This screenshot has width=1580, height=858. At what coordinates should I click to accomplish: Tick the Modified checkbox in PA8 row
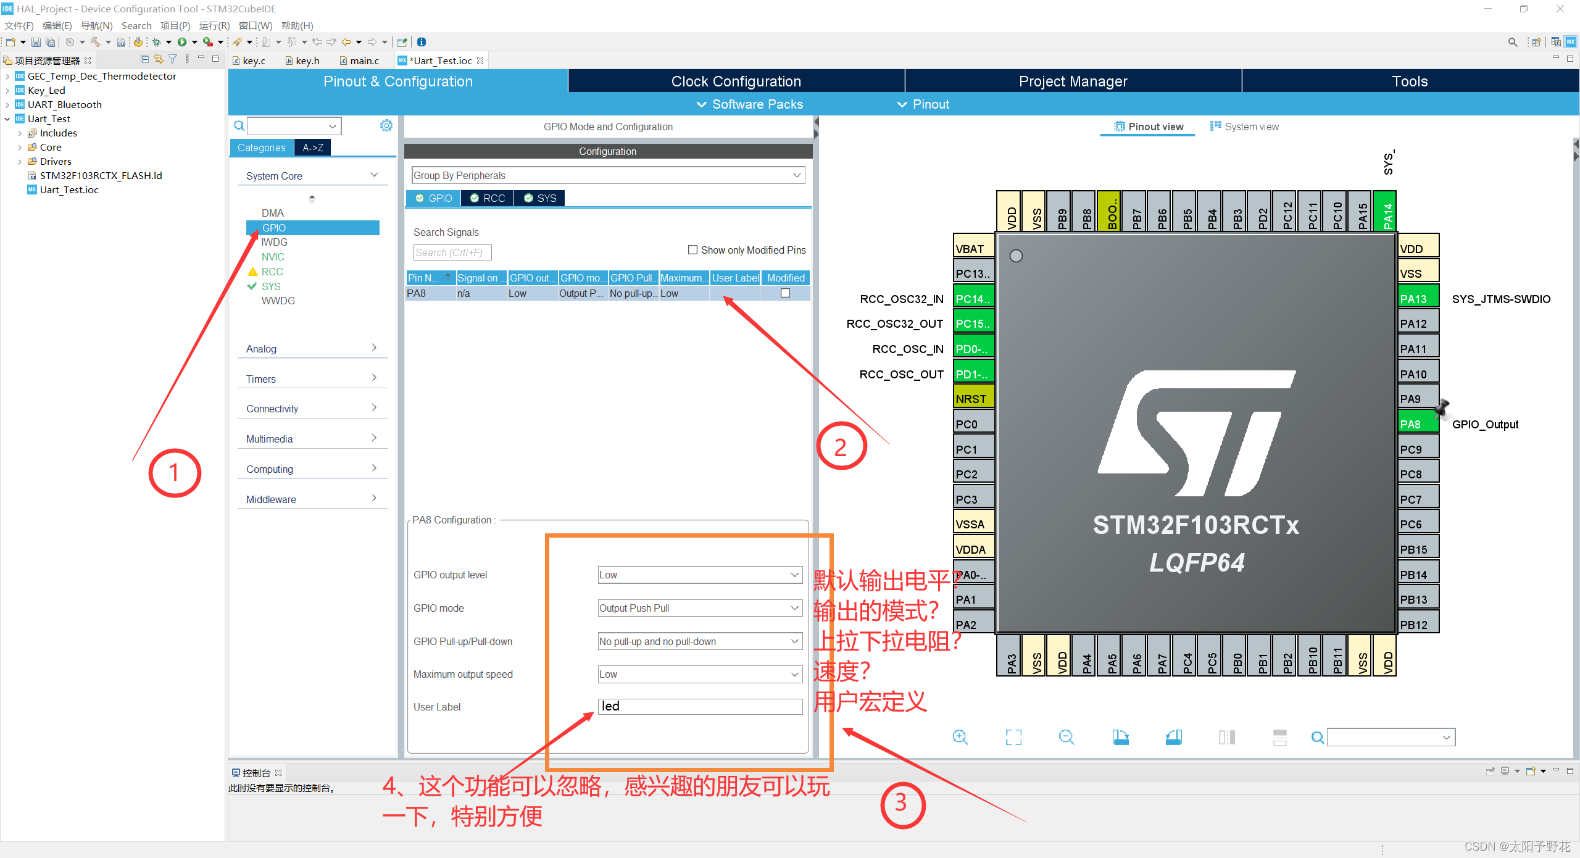[x=785, y=293]
